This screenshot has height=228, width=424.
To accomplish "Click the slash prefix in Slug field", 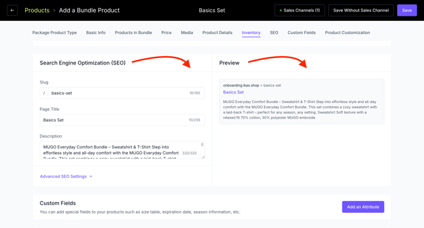I will tap(44, 93).
